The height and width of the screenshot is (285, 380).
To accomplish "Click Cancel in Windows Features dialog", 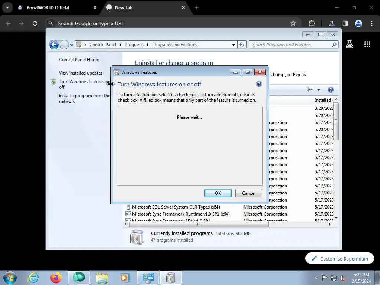I will pos(249,193).
